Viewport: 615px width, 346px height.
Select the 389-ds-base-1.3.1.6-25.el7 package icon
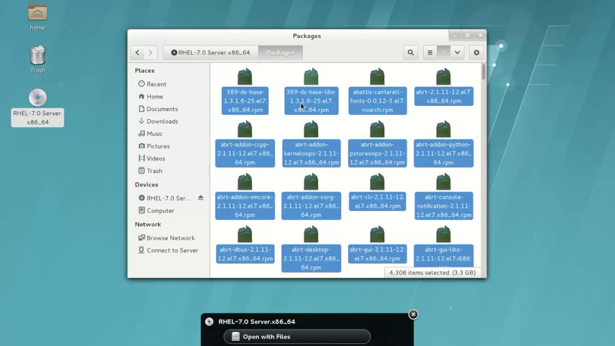pyautogui.click(x=245, y=76)
